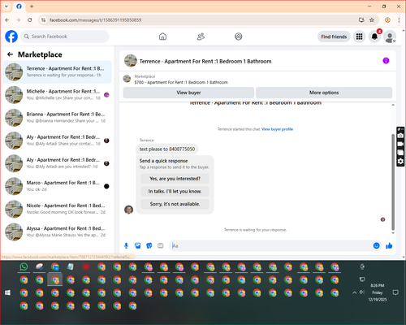The width and height of the screenshot is (406, 325).
Task: Open the Windows notification center
Action: coord(395,292)
